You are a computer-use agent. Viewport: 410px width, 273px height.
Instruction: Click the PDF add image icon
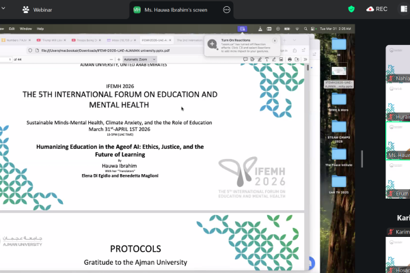pyautogui.click(x=281, y=59)
